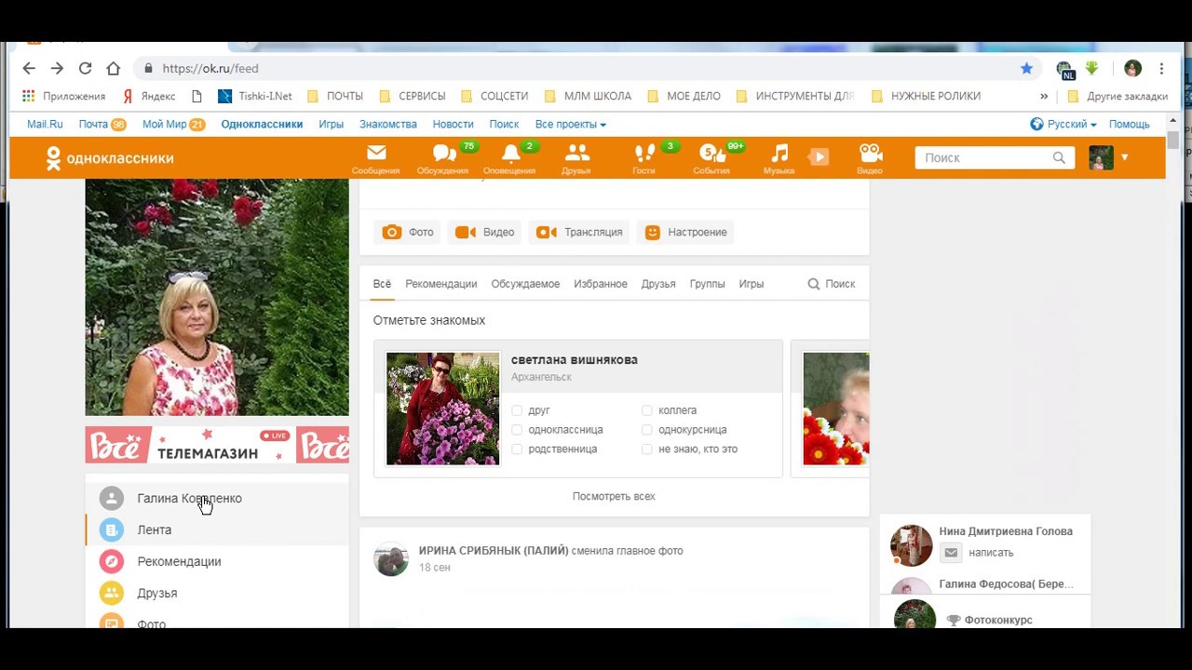
Task: Click the green download extension icon
Action: pos(1091,68)
